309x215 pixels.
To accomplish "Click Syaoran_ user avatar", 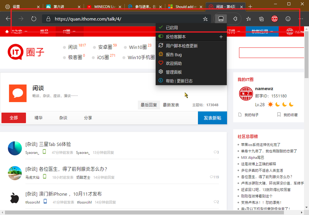I will pyautogui.click(x=15, y=148).
